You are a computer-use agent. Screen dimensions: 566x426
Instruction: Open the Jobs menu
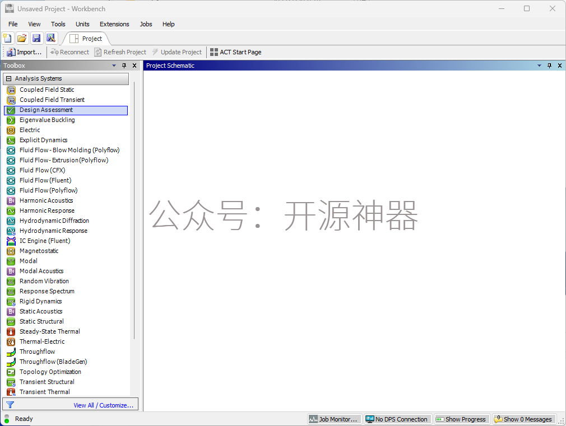(146, 24)
